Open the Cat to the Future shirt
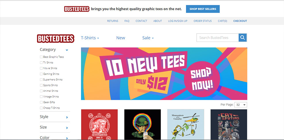 coord(229,125)
